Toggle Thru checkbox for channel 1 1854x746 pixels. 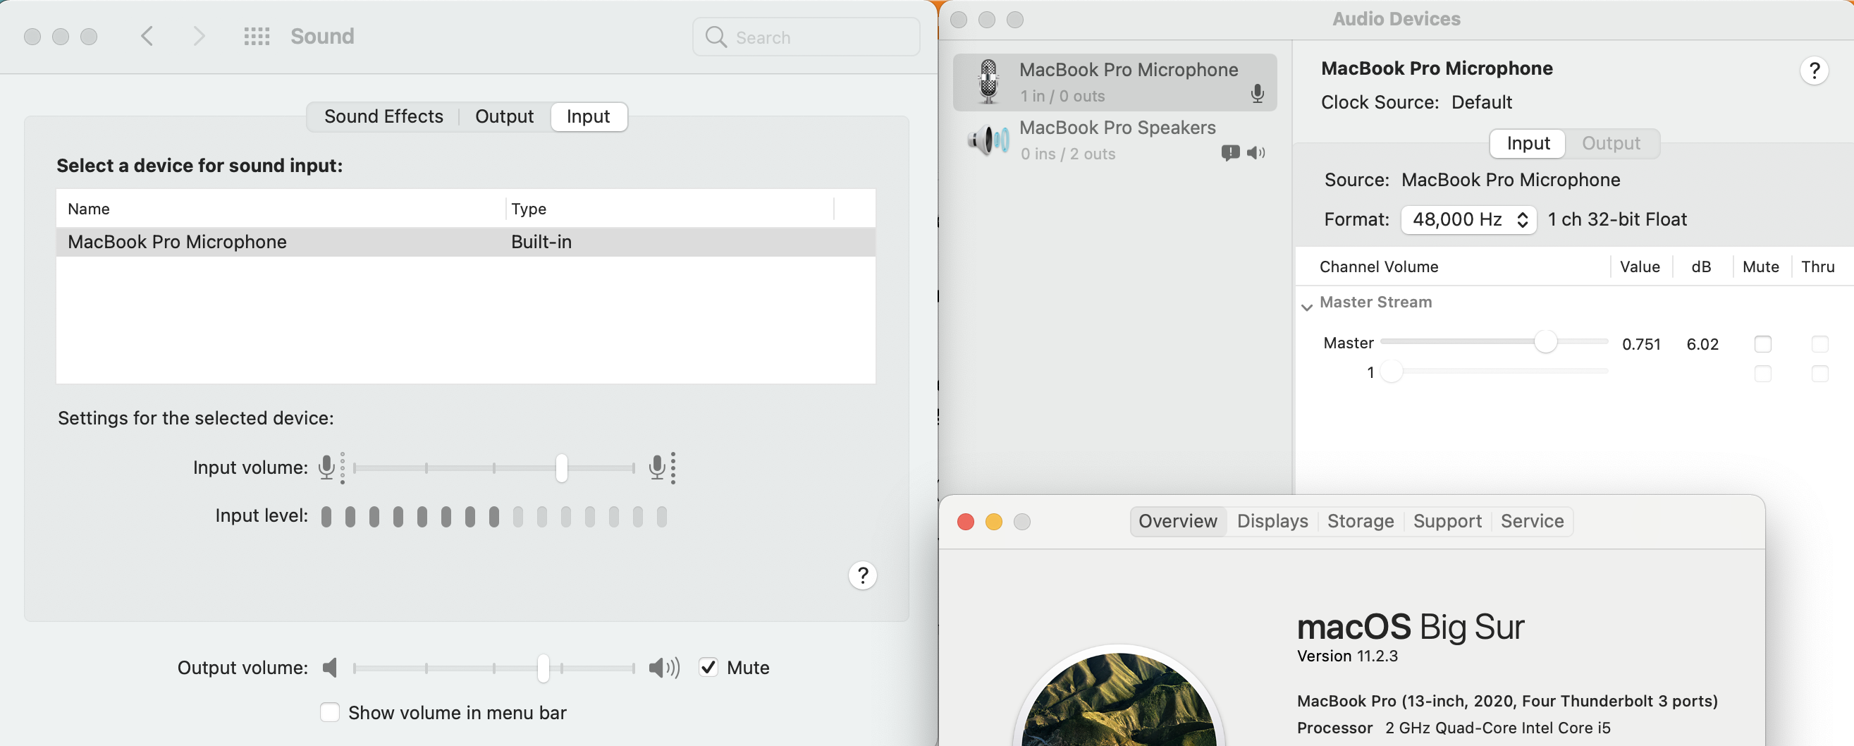coord(1819,374)
